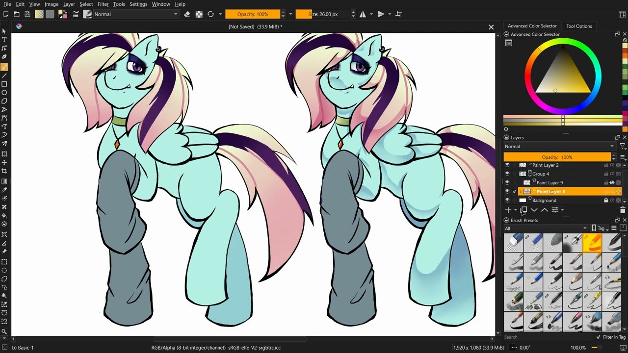The height and width of the screenshot is (353, 628).
Task: Hide Paint Layer 2 visibility eye
Action: 507,165
